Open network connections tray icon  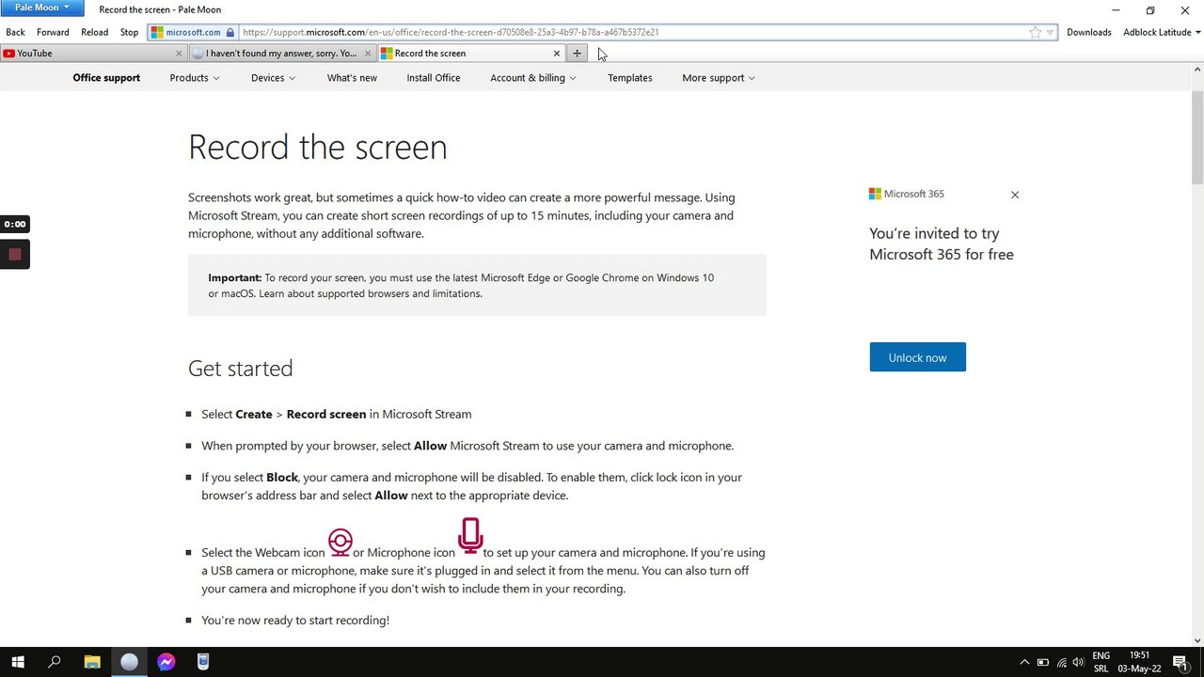(1062, 663)
